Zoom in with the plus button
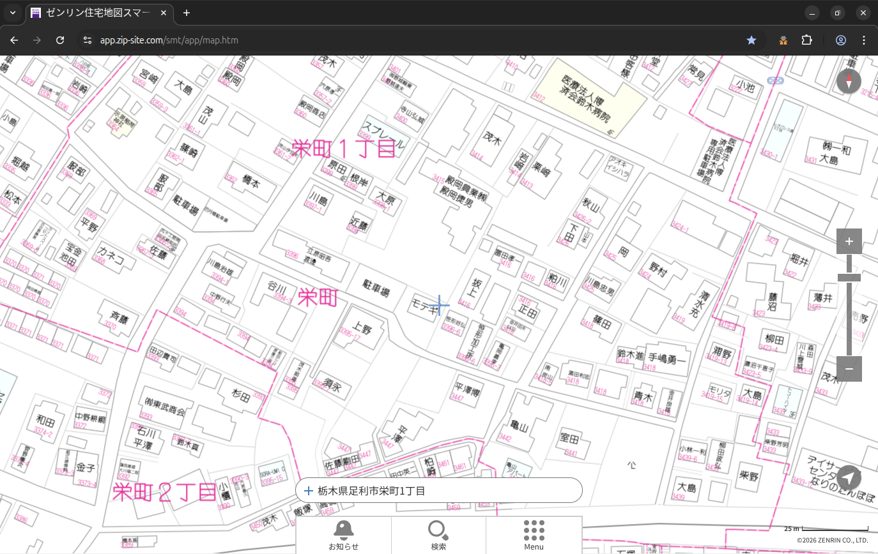The width and height of the screenshot is (878, 554). [x=849, y=241]
